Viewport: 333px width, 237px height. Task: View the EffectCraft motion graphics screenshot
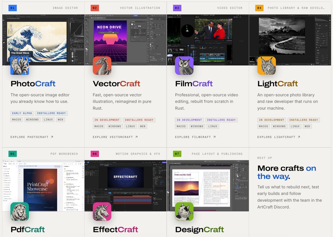tap(125, 186)
